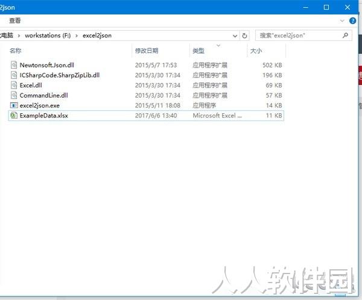Select the excel2json.exe file name
This screenshot has width=362, height=300.
[x=40, y=105]
